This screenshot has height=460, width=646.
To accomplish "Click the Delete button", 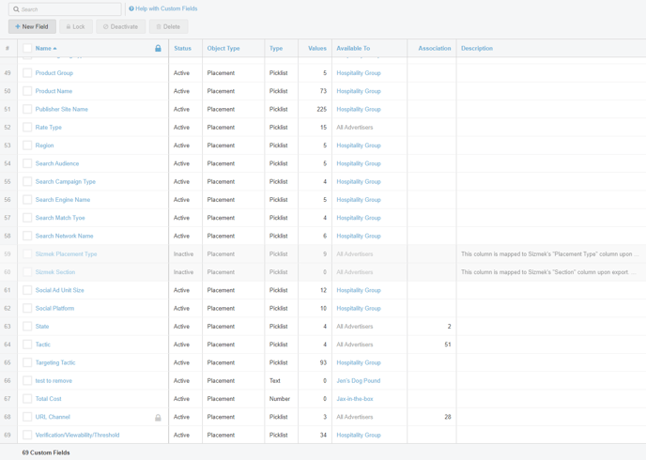I will tap(168, 27).
